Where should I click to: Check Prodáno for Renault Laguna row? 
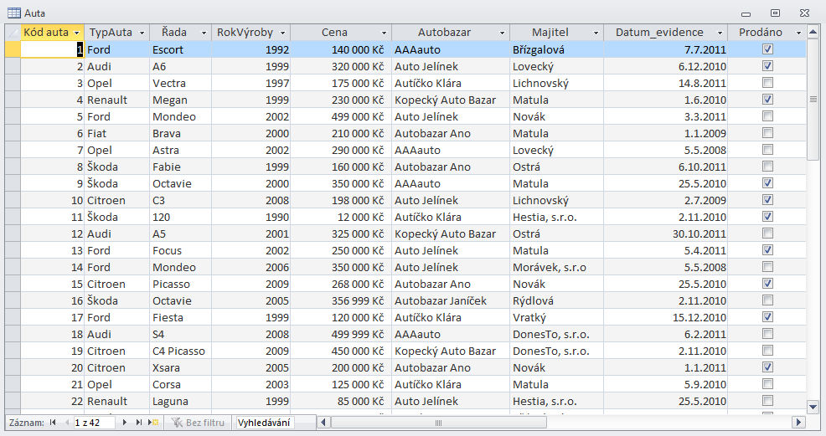coord(767,401)
